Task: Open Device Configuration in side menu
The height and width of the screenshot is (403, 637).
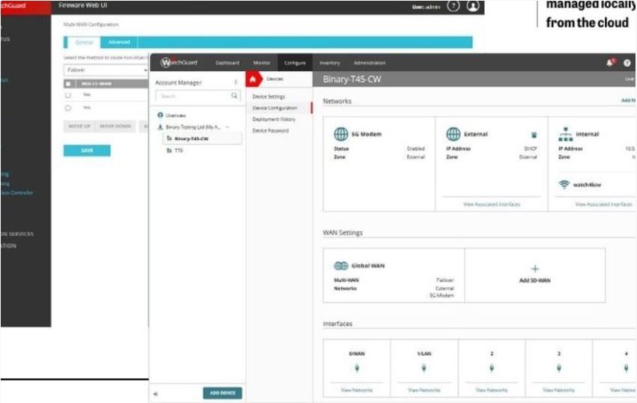Action: (x=274, y=108)
